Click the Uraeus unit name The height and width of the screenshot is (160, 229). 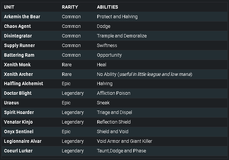tap(11, 103)
